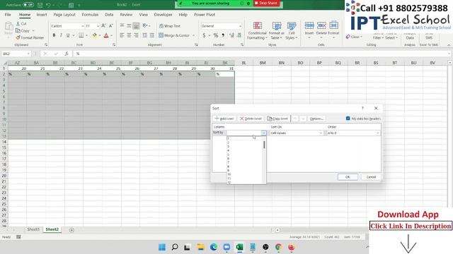The width and height of the screenshot is (453, 254).
Task: Click the Middle Align icon
Action: 129,26
